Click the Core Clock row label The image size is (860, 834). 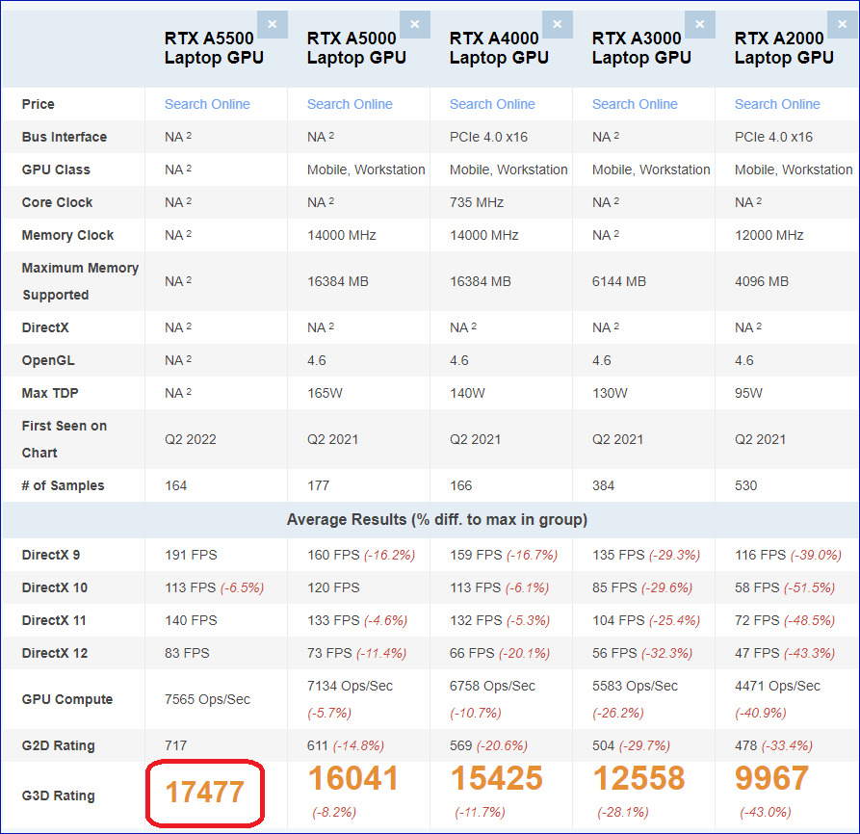pyautogui.click(x=57, y=202)
